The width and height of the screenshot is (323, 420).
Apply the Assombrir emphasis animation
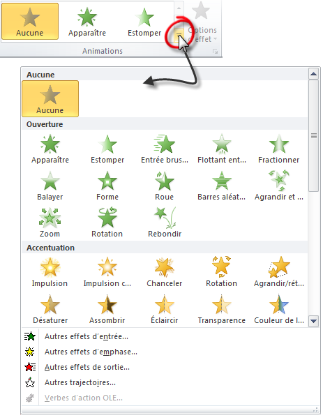click(107, 309)
